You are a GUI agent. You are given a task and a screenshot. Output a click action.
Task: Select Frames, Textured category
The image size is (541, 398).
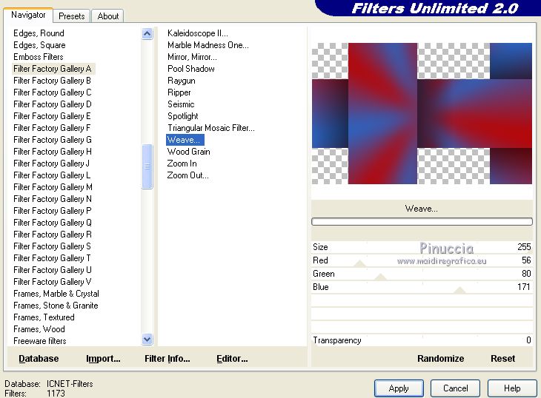(44, 317)
